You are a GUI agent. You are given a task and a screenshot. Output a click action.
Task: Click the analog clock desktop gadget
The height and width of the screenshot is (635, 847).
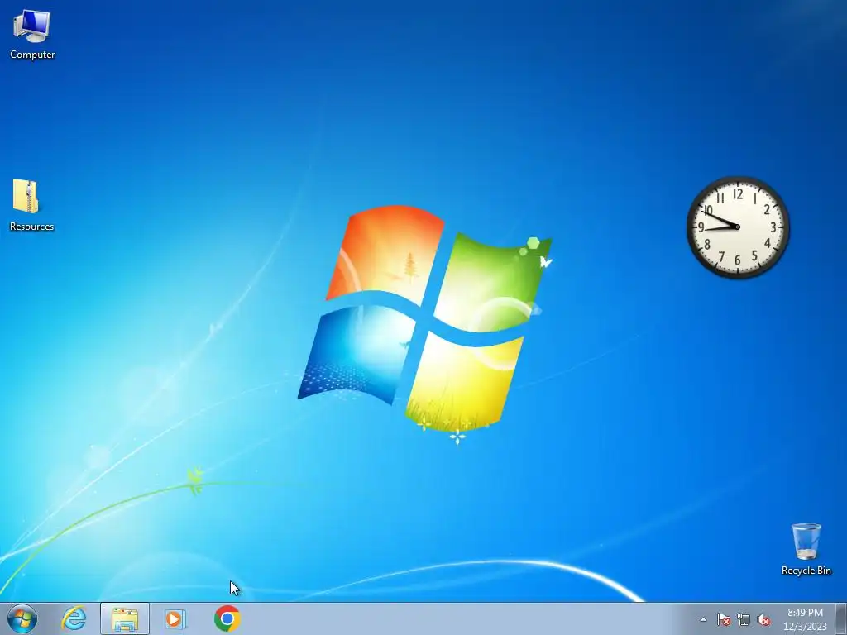737,227
